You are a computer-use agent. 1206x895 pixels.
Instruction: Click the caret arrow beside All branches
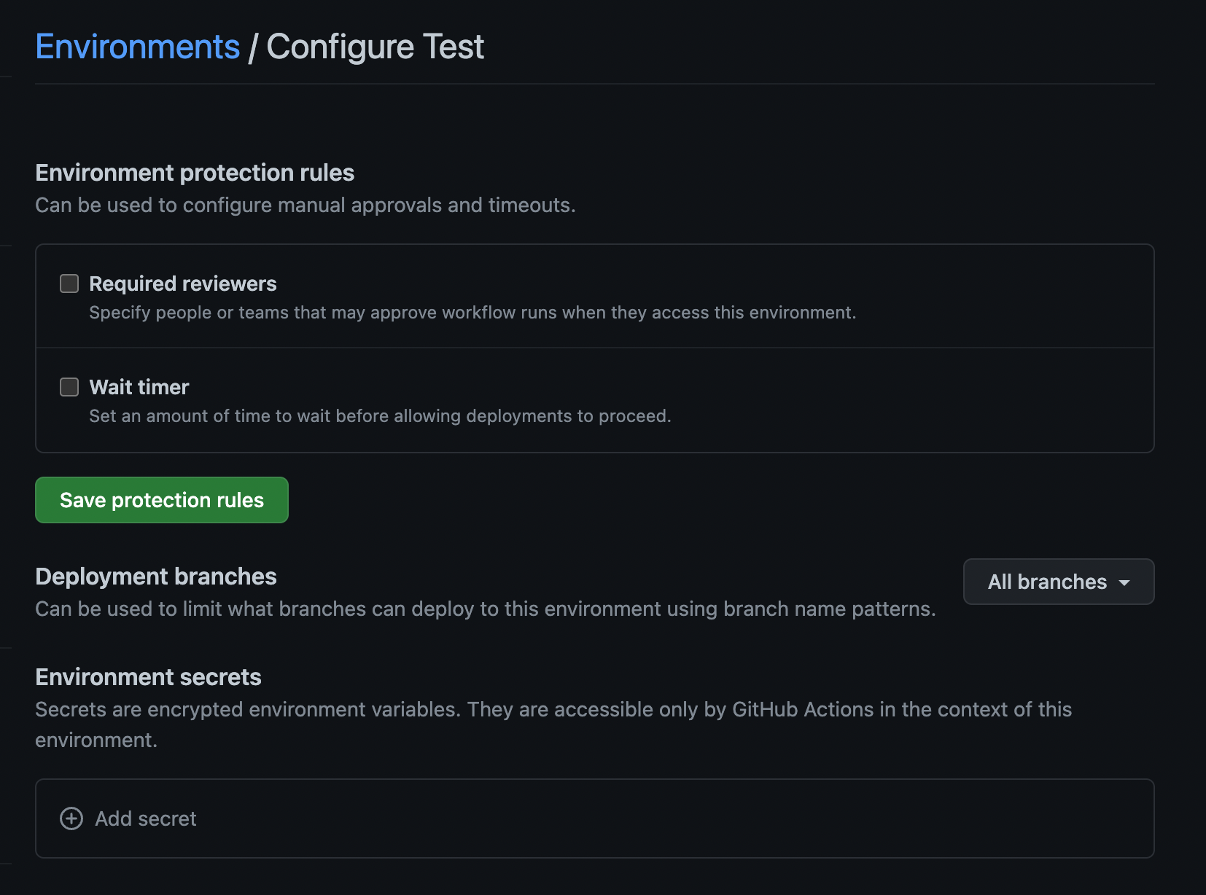click(x=1124, y=582)
